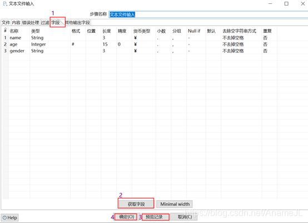Click the length 3 in gender row

pyautogui.click(x=104, y=51)
